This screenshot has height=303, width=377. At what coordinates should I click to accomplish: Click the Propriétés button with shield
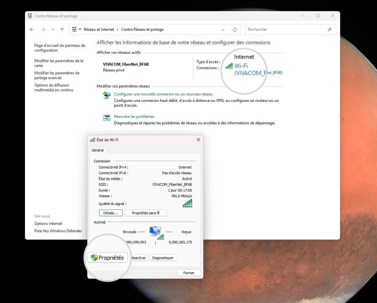[107, 258]
